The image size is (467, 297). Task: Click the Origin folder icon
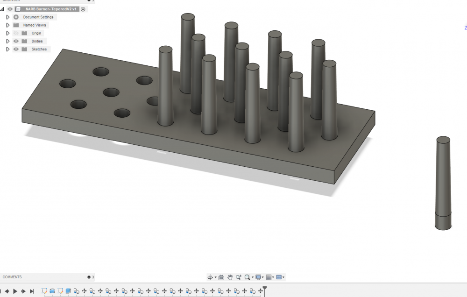pos(24,33)
